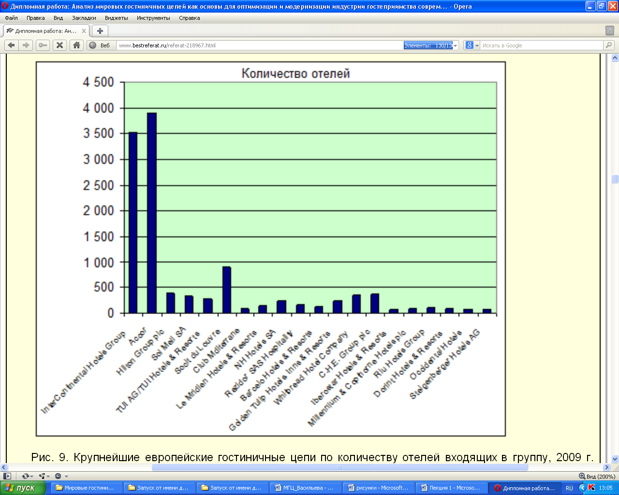Image resolution: width=619 pixels, height=495 pixels.
Task: Stop page loading with the X button
Action: [x=59, y=45]
